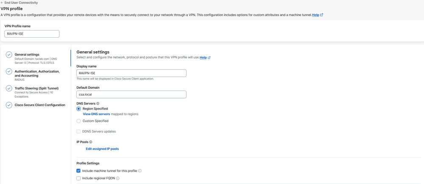Select the Region Specified radio button
424x184 pixels.
[79, 109]
